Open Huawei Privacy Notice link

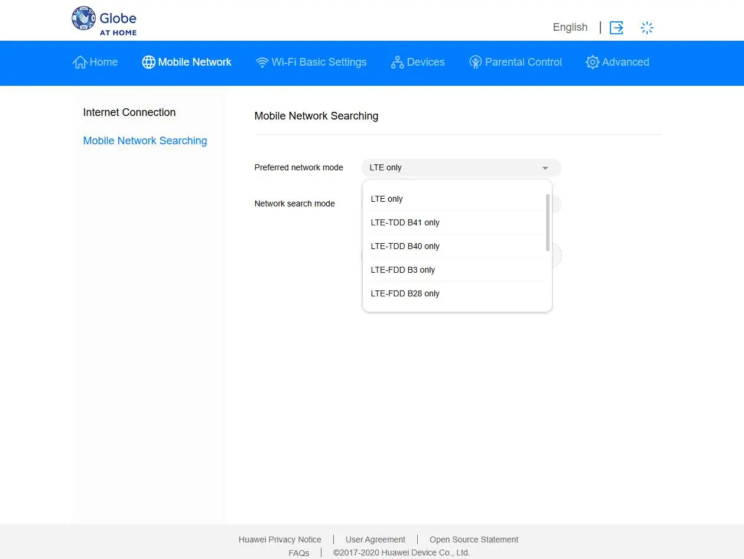pyautogui.click(x=280, y=539)
